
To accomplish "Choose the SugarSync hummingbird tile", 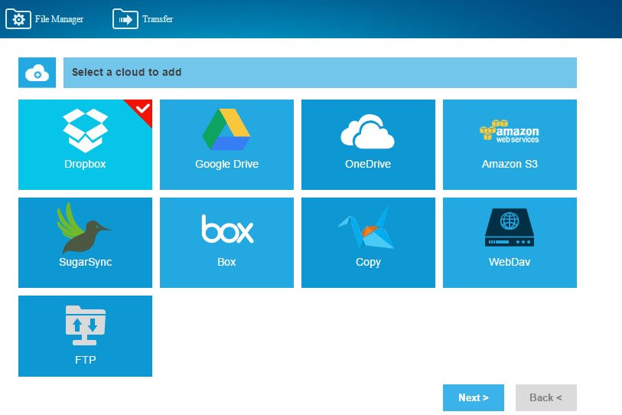I will click(x=85, y=243).
